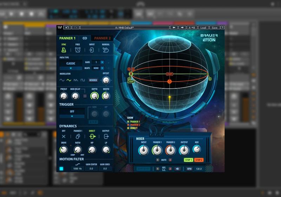Open the Beats value dropdown
Image resolution: width=281 pixels, height=197 pixels.
coord(102,68)
